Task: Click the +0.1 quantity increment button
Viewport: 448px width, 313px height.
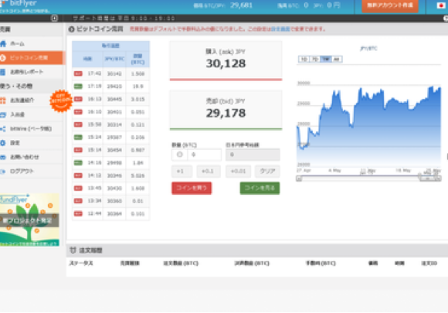Action: coord(209,172)
